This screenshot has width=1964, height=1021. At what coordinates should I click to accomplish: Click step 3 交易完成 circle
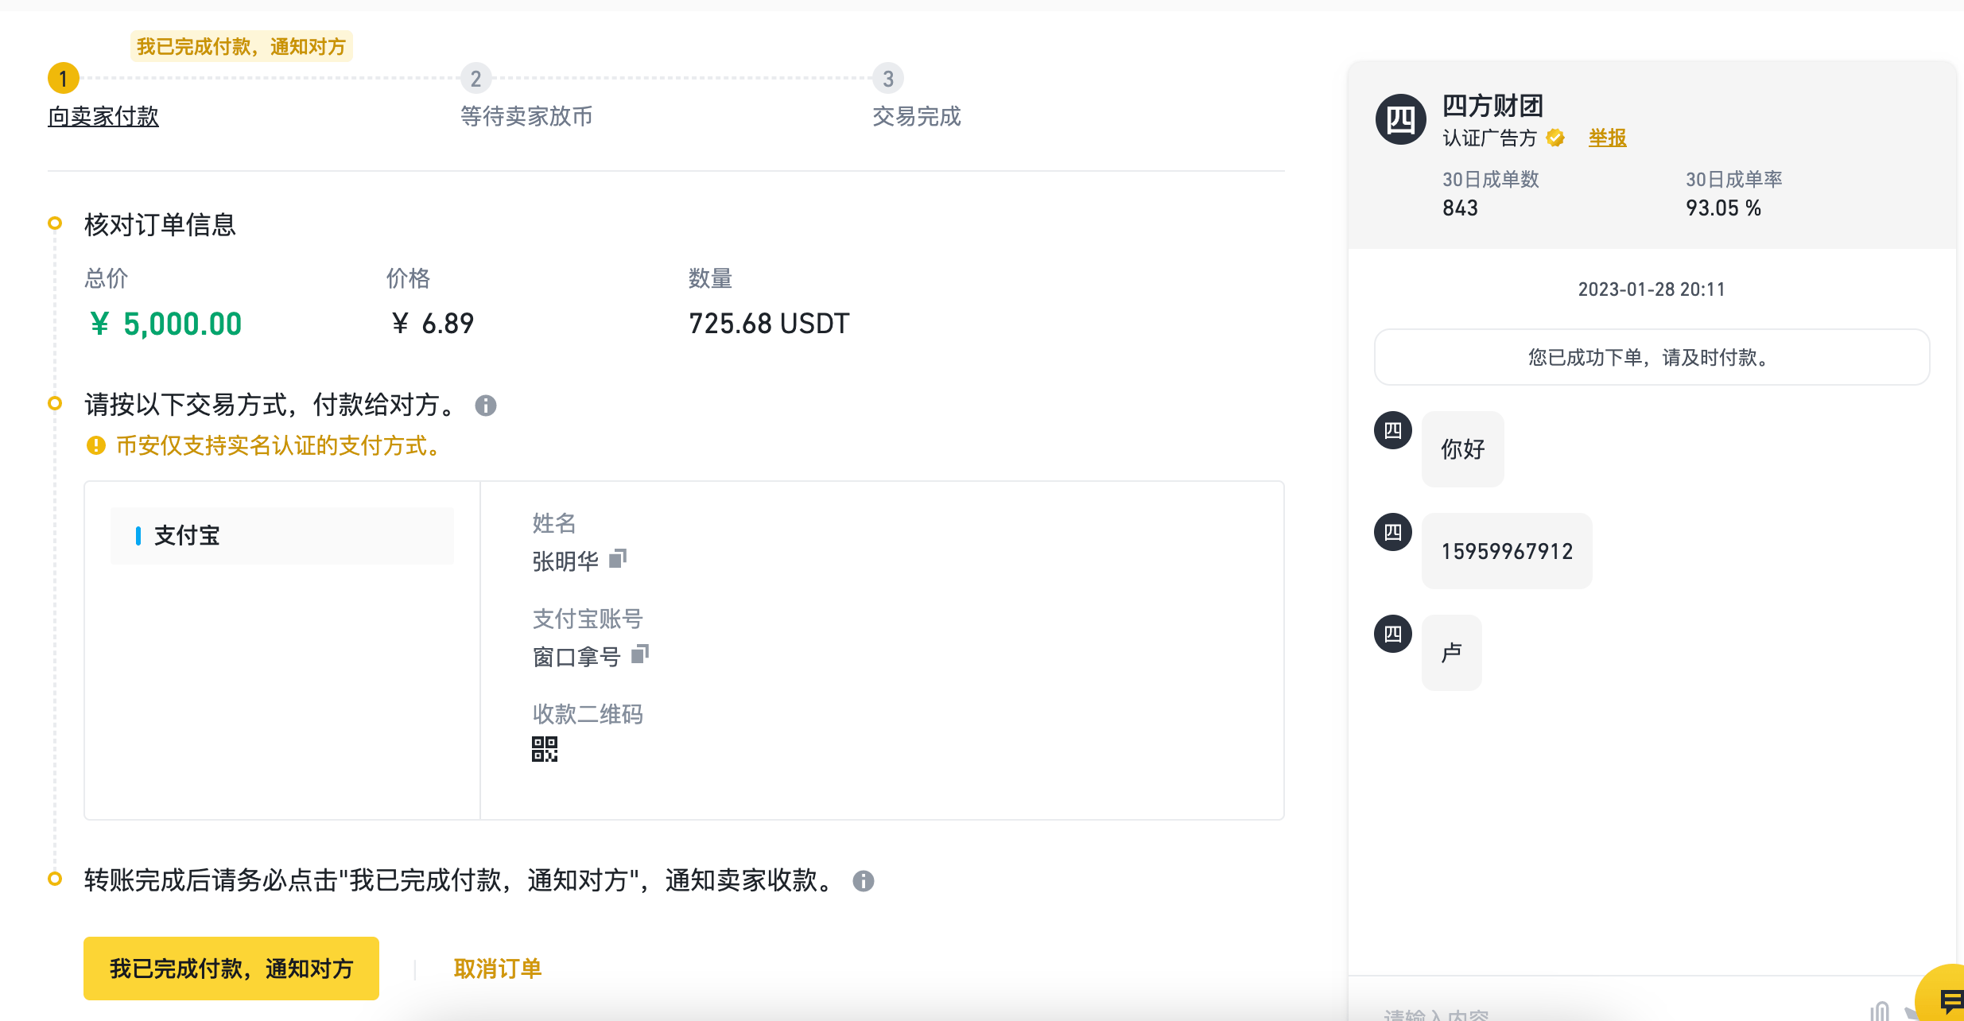pos(888,79)
